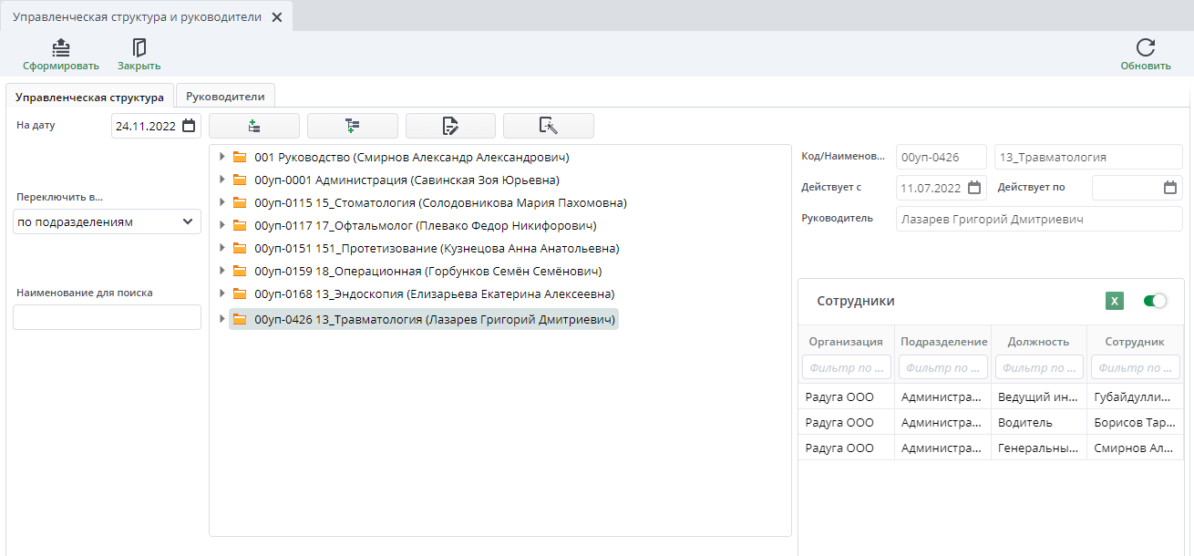
Task: Click cell Губайдулли... in Сотрудник column
Action: (x=1136, y=396)
